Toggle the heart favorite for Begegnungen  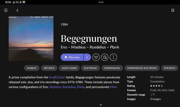[x=96, y=57]
